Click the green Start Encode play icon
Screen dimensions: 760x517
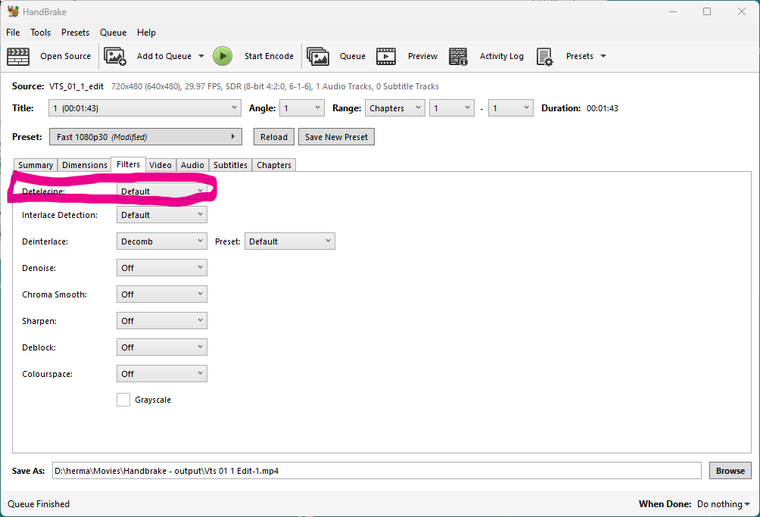coord(223,56)
